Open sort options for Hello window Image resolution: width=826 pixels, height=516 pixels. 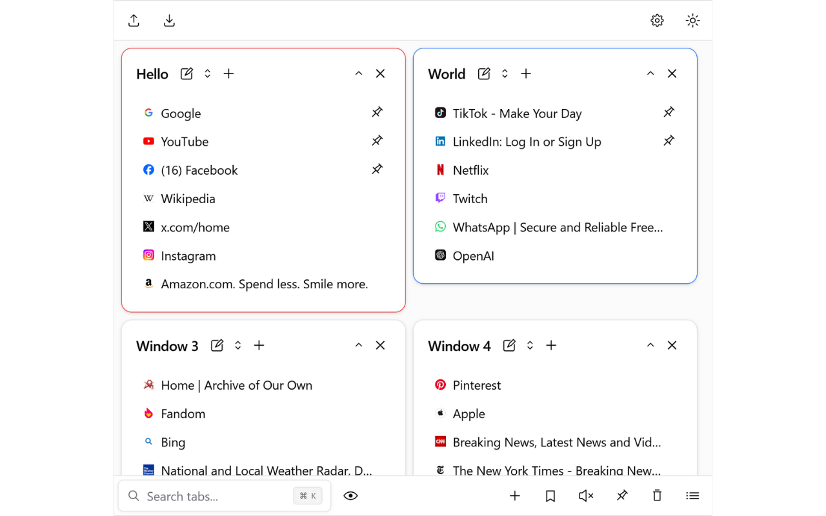[x=207, y=74]
